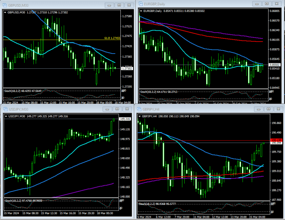Click the 0.86805 price axis label
Viewport: 285px width, 220px height.
(275, 11)
